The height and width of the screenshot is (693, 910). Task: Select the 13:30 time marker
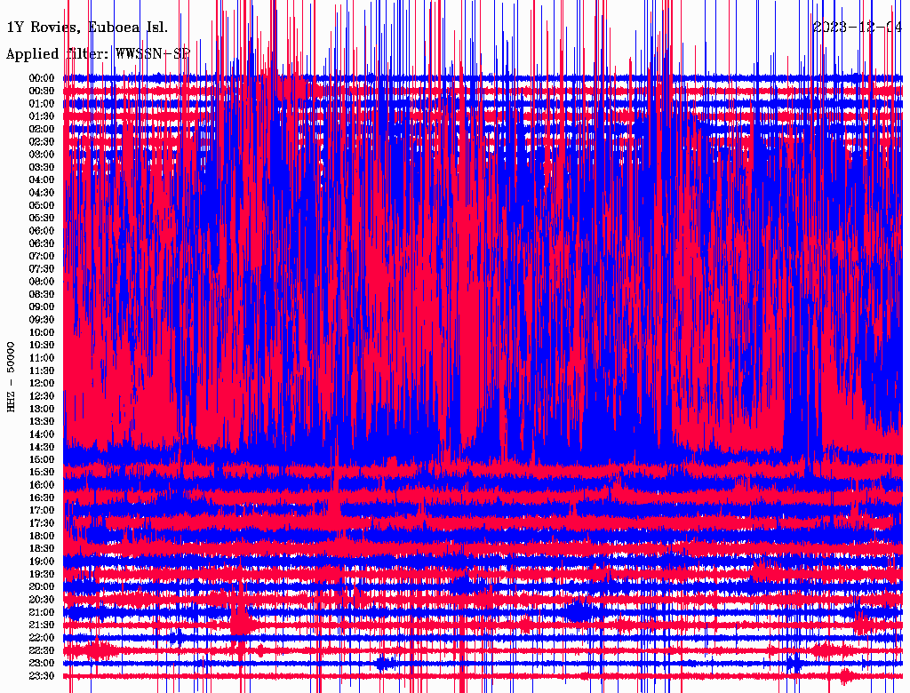coord(43,421)
